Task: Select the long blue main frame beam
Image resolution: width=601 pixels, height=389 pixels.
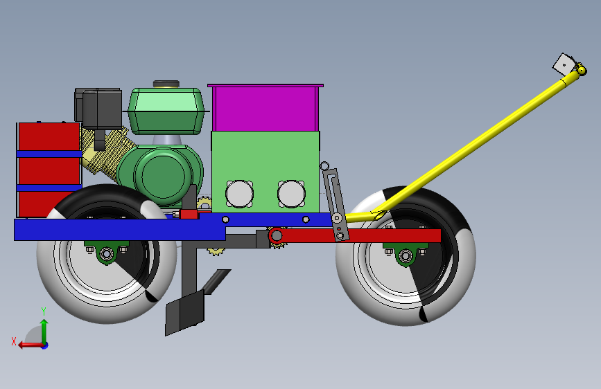Action: pos(120,230)
